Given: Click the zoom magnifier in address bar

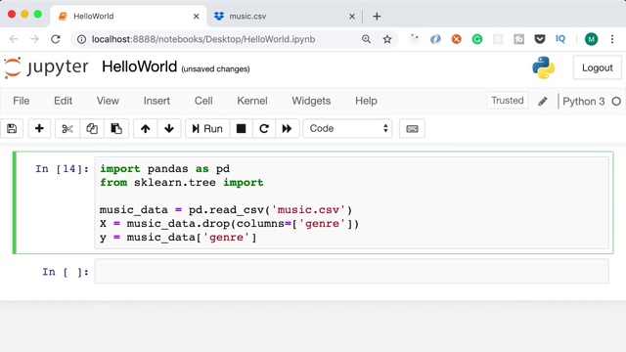Looking at the screenshot, I should coord(366,39).
